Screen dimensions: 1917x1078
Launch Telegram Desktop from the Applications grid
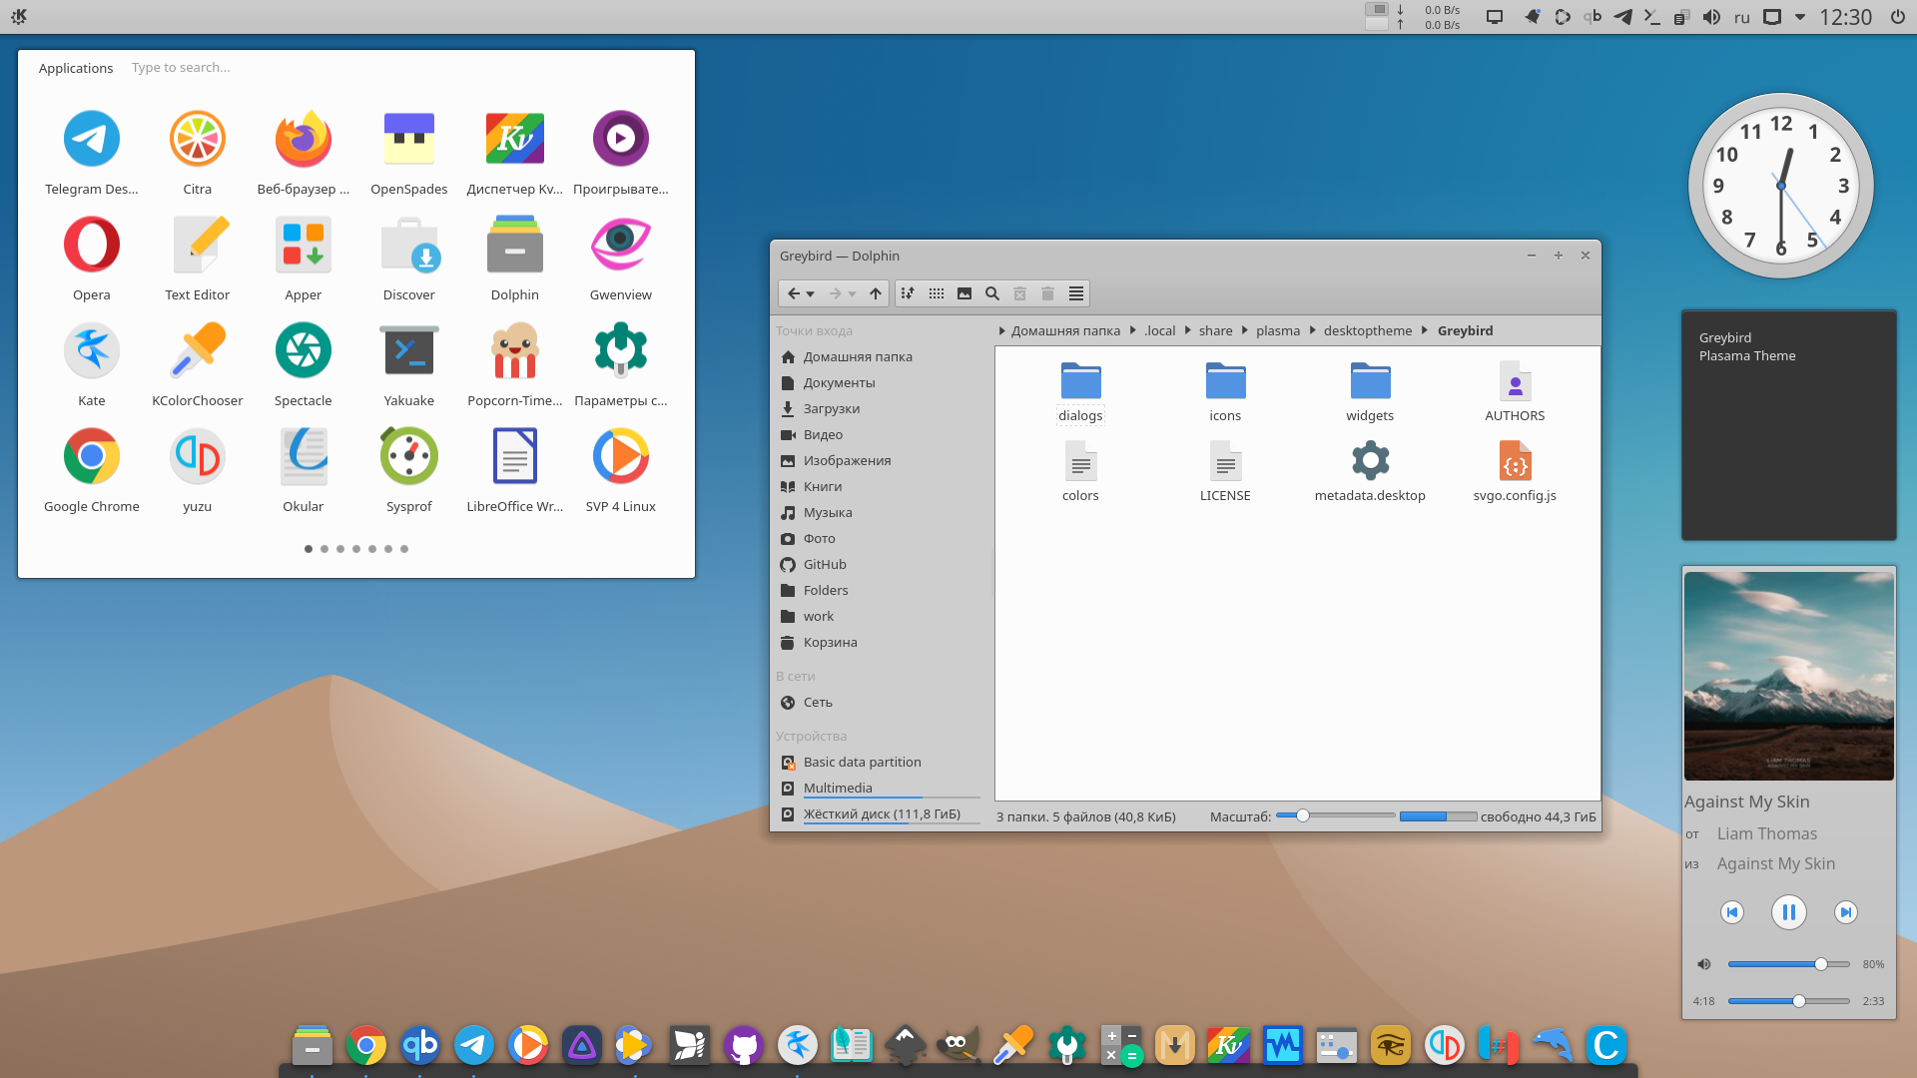(92, 154)
